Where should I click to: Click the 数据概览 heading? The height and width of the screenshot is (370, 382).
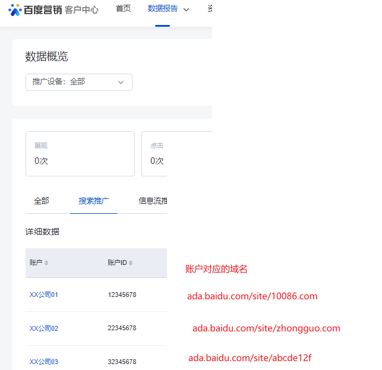(x=46, y=56)
